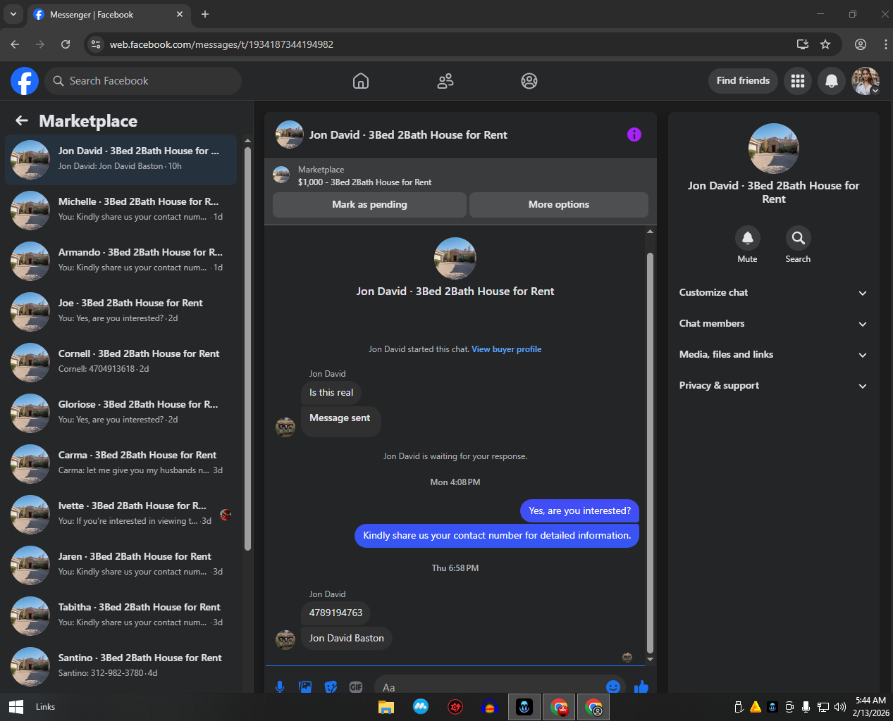
Task: Open the Tabitha 3Bed 2Bath conversation
Action: pyautogui.click(x=121, y=615)
